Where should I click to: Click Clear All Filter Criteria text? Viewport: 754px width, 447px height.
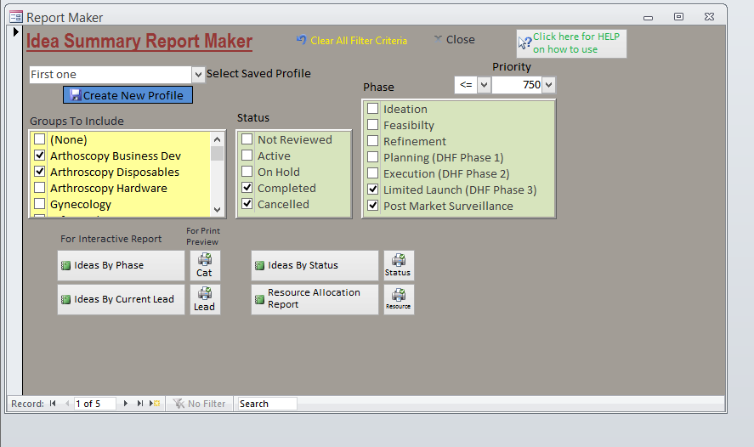[x=359, y=41]
